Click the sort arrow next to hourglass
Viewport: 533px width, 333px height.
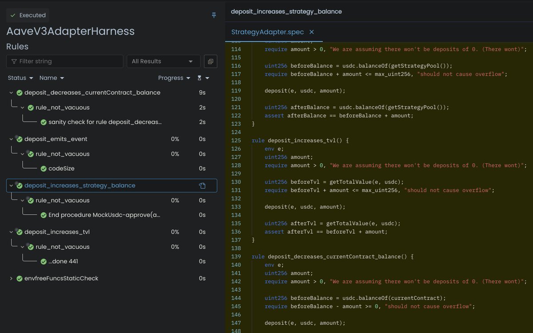[x=207, y=78]
